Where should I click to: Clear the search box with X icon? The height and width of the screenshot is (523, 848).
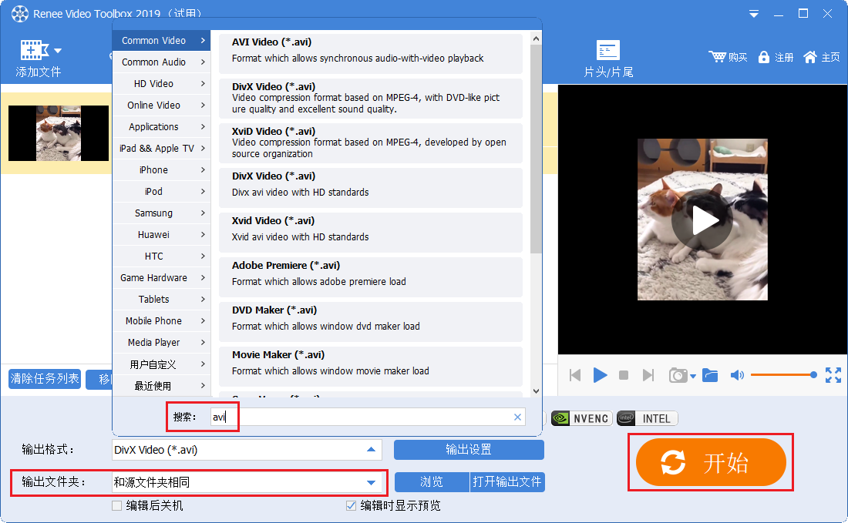click(517, 417)
